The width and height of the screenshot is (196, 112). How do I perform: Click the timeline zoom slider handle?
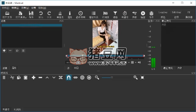112,78
